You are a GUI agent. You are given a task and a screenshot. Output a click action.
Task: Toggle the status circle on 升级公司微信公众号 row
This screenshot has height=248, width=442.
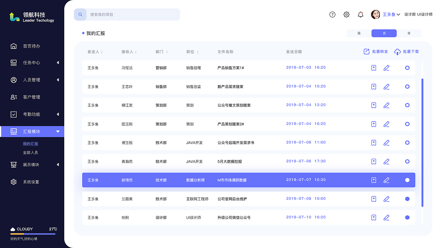tap(407, 217)
